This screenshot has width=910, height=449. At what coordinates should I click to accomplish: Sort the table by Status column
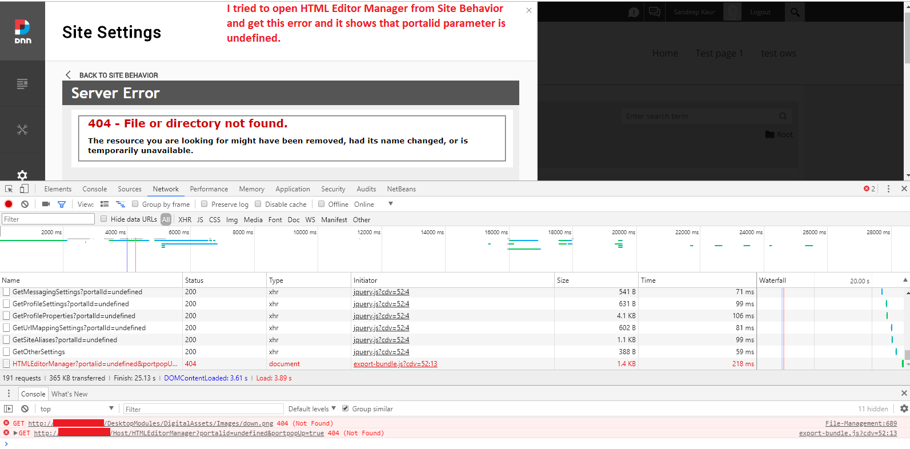point(225,280)
